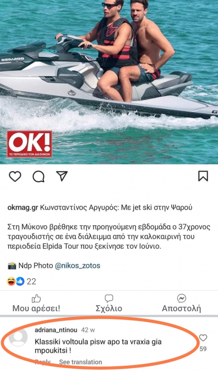Like the adriana_ntinou comment via its heart
218x371 pixels.
[x=203, y=338]
